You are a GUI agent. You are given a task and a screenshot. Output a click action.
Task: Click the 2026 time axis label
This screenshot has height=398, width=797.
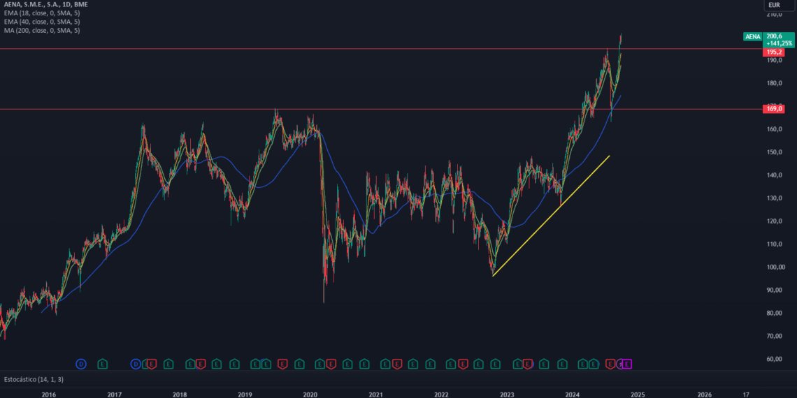[705, 394]
